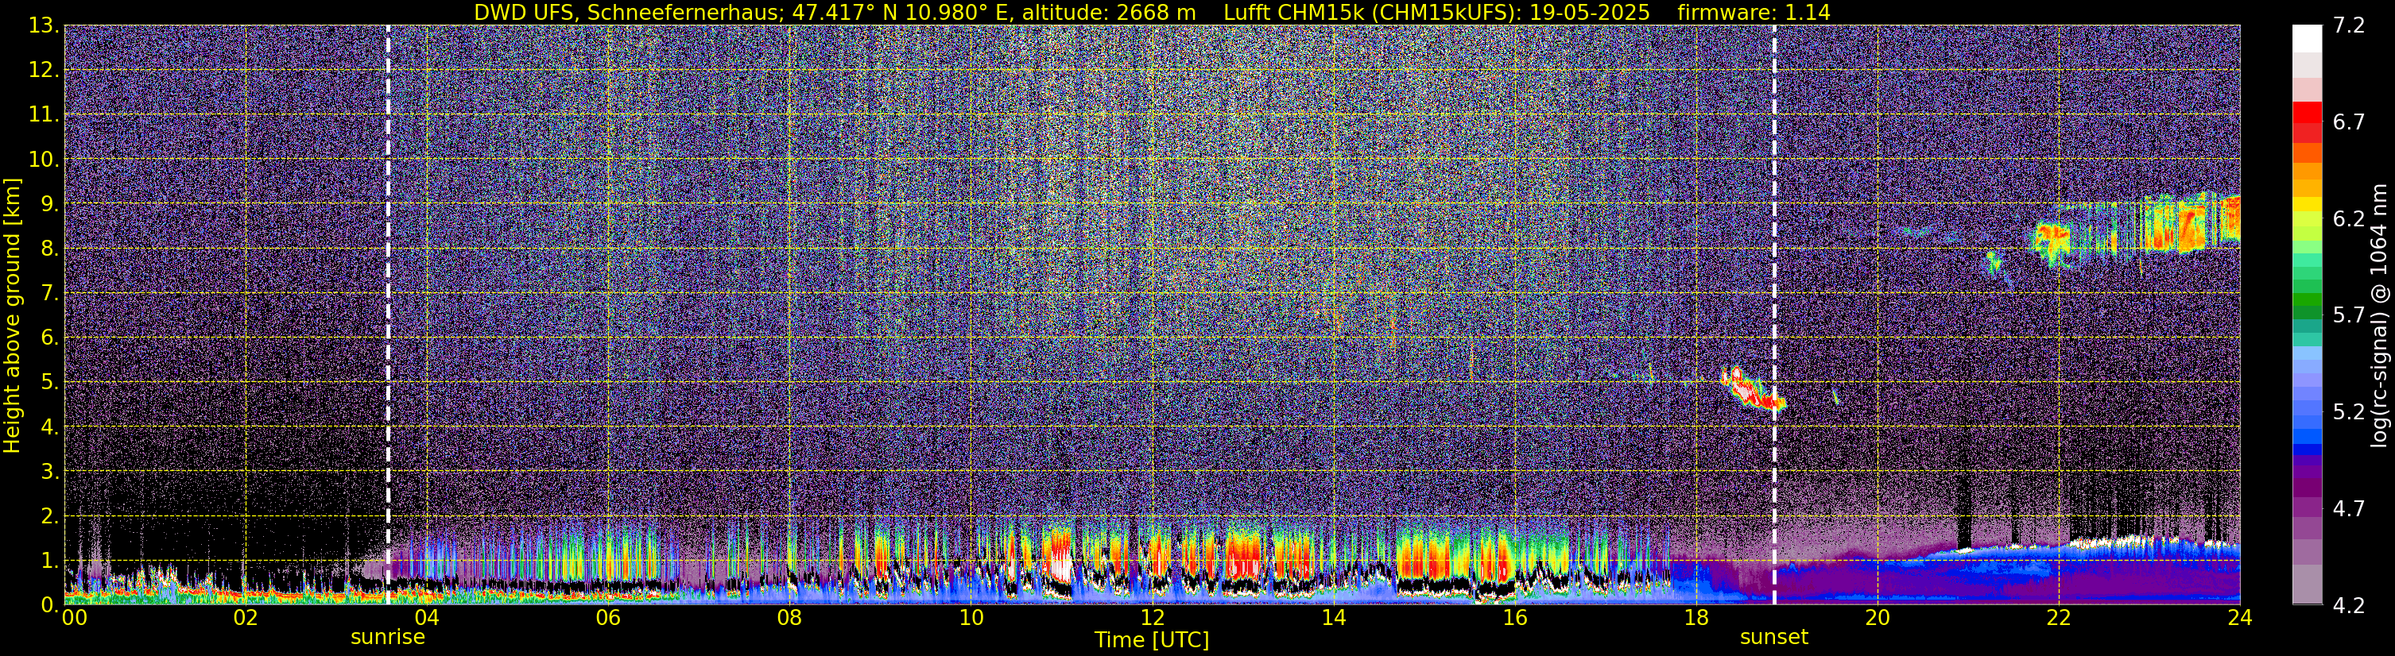Click the colorbar value "5.7"
Image resolution: width=2395 pixels, height=656 pixels.
(2349, 315)
